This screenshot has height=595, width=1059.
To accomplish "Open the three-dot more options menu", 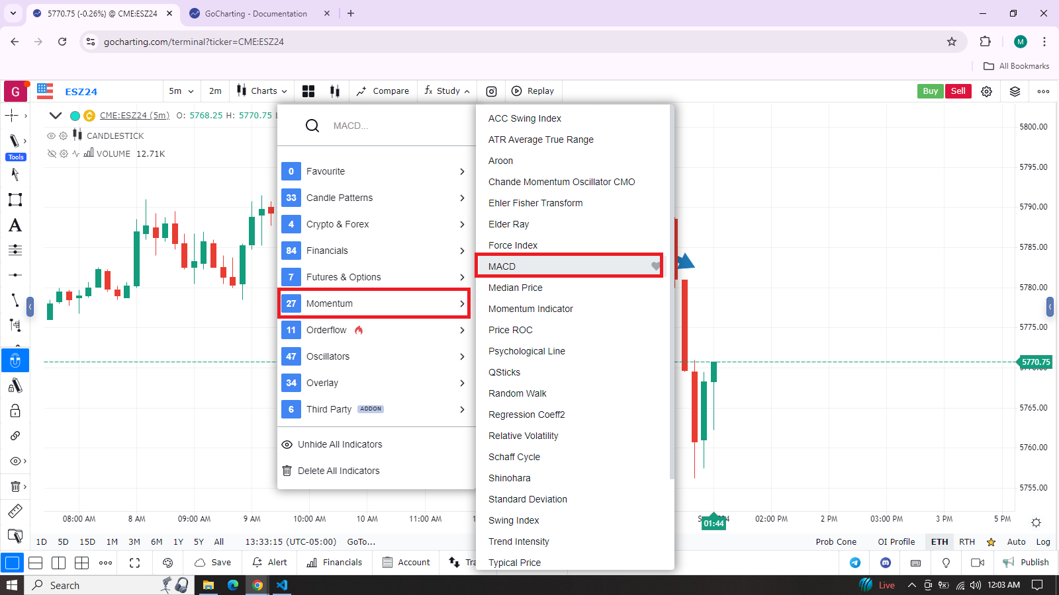I will click(1044, 91).
